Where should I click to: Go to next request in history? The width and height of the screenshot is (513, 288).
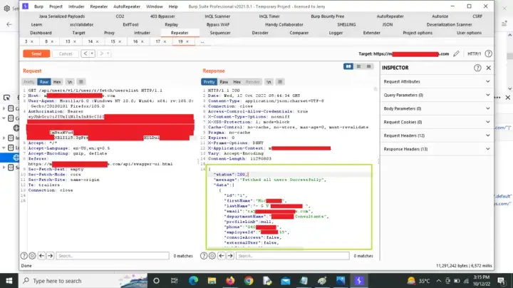tap(101, 53)
